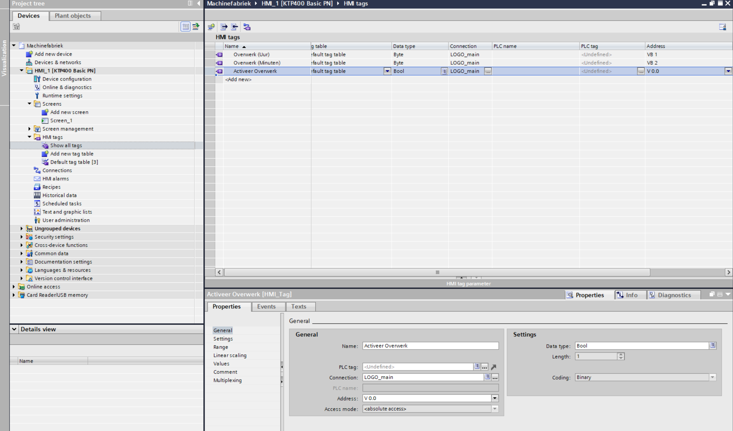Click the browse button next to the LOGO_main connection field
The height and width of the screenshot is (431, 733).
point(495,377)
